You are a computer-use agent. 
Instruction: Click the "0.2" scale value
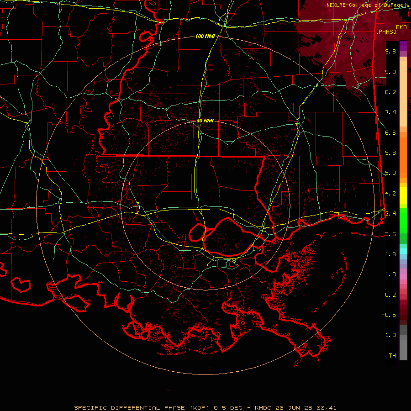(x=390, y=295)
